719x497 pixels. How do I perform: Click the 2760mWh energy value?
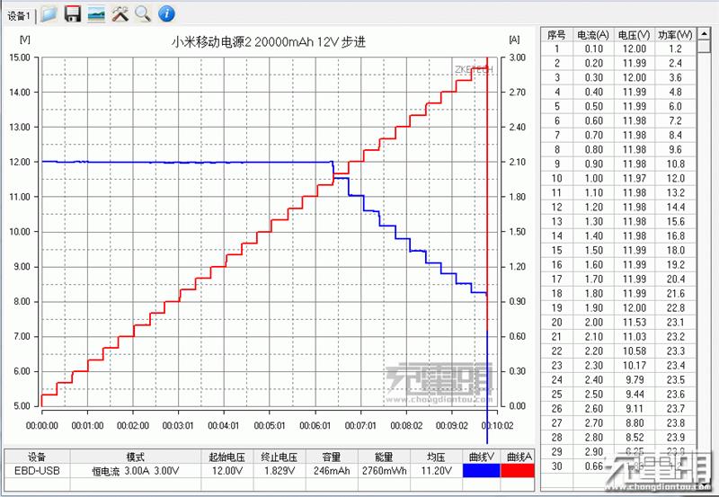point(384,471)
